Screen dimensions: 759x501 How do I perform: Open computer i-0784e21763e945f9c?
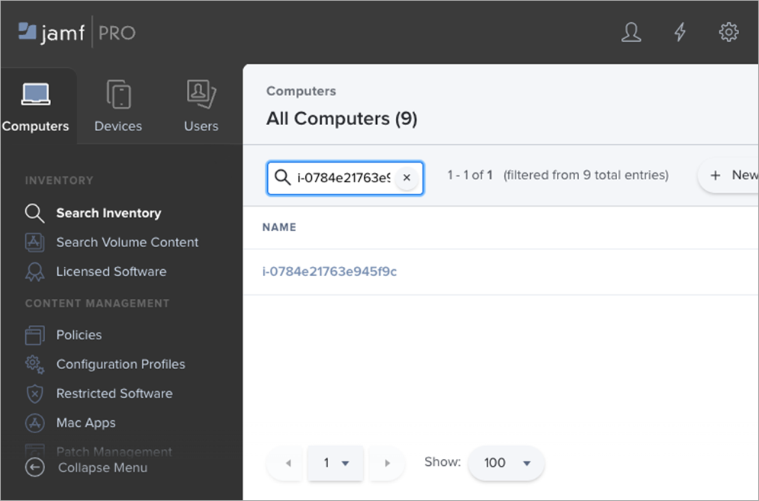pyautogui.click(x=330, y=271)
